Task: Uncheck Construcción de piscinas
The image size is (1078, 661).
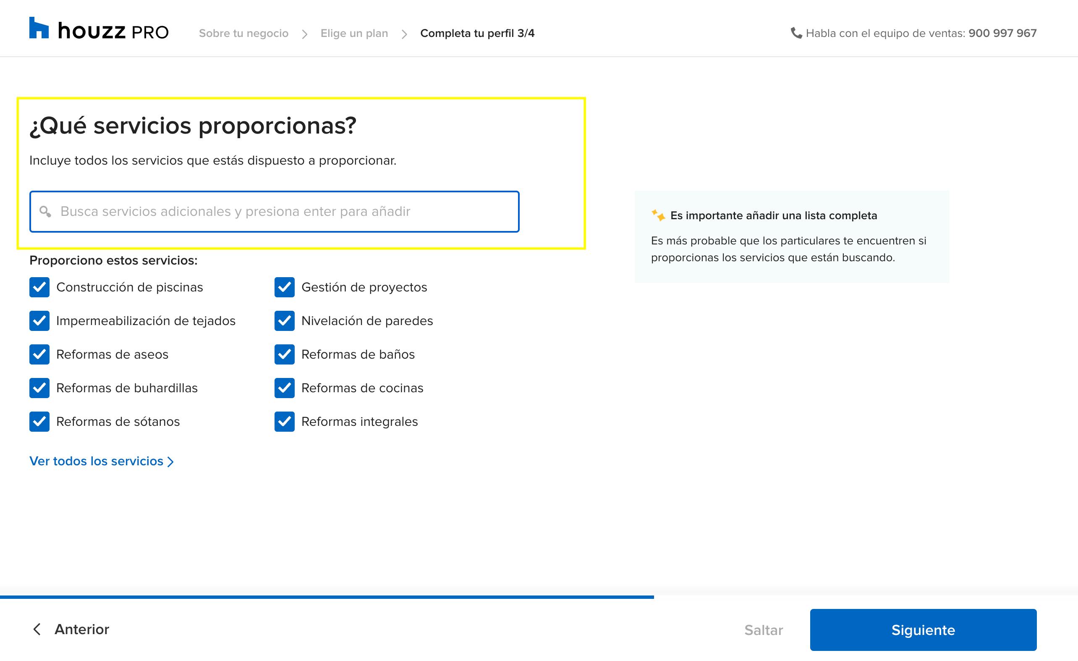Action: pos(39,287)
